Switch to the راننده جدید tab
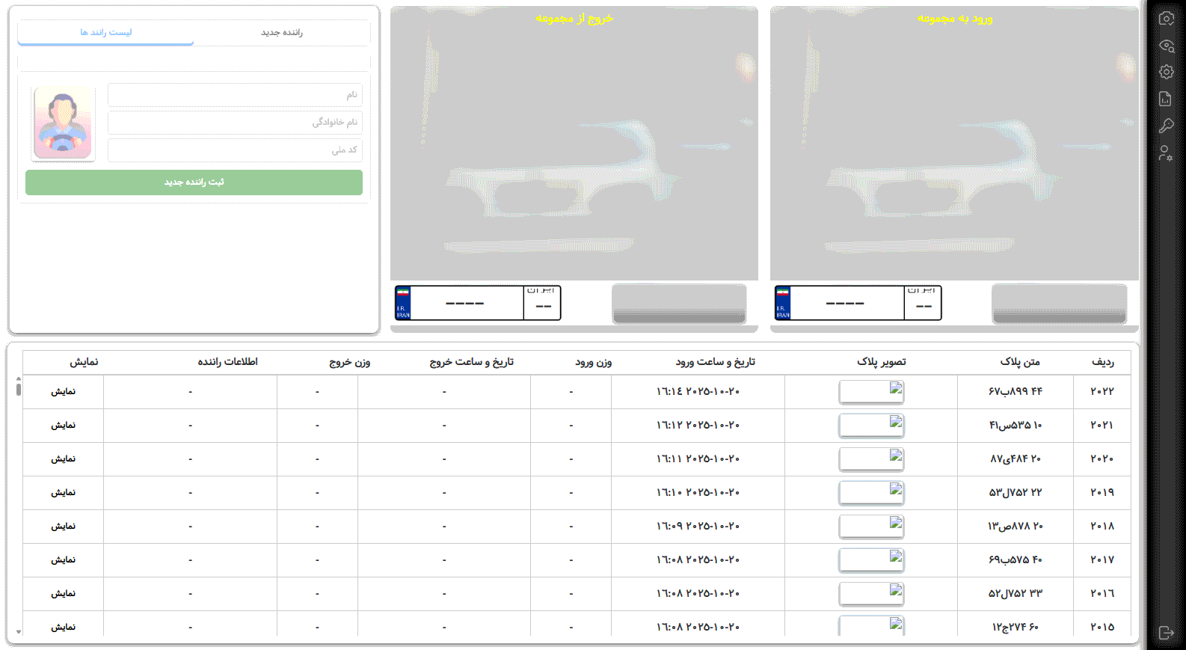 click(281, 32)
